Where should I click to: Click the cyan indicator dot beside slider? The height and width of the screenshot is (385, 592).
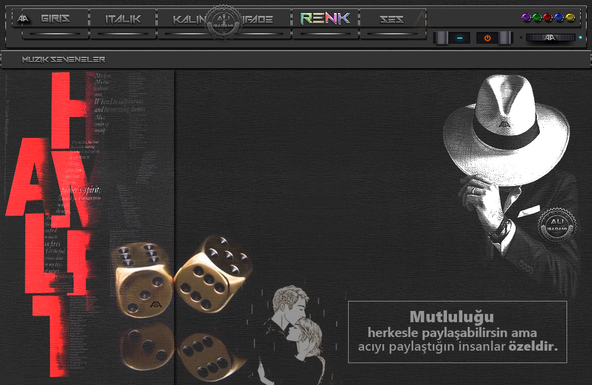(580, 38)
